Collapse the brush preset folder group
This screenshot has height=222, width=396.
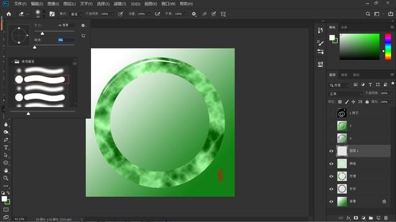coord(12,62)
